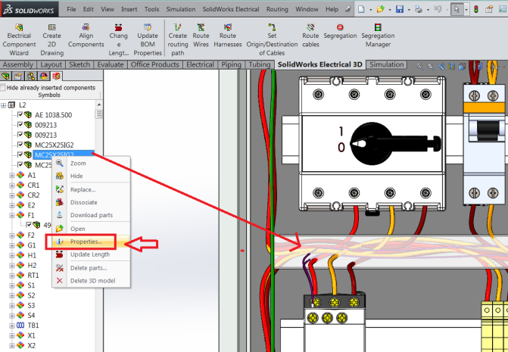The height and width of the screenshot is (352, 508).
Task: Click the Select cursor tool
Action: coord(457,9)
